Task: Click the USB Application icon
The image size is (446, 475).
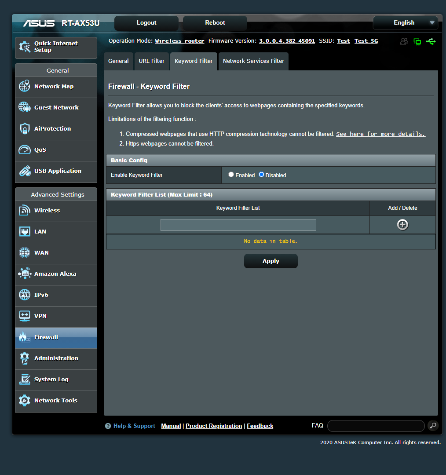Action: pos(25,171)
